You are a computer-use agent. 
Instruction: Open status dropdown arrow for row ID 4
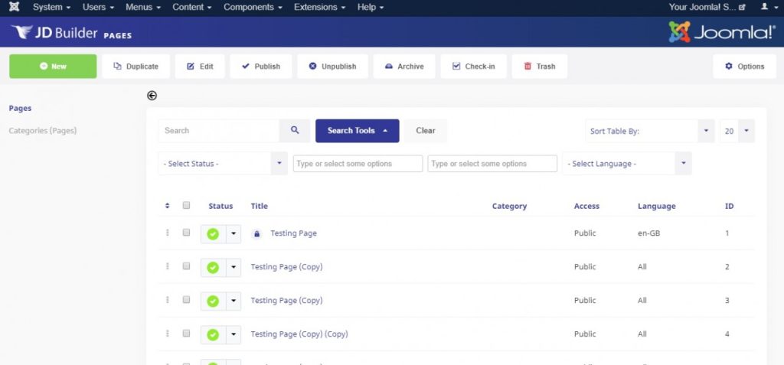[x=234, y=334]
